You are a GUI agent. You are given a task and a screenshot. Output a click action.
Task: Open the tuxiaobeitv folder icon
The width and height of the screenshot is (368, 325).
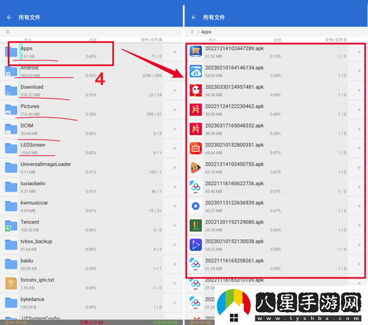point(11,187)
